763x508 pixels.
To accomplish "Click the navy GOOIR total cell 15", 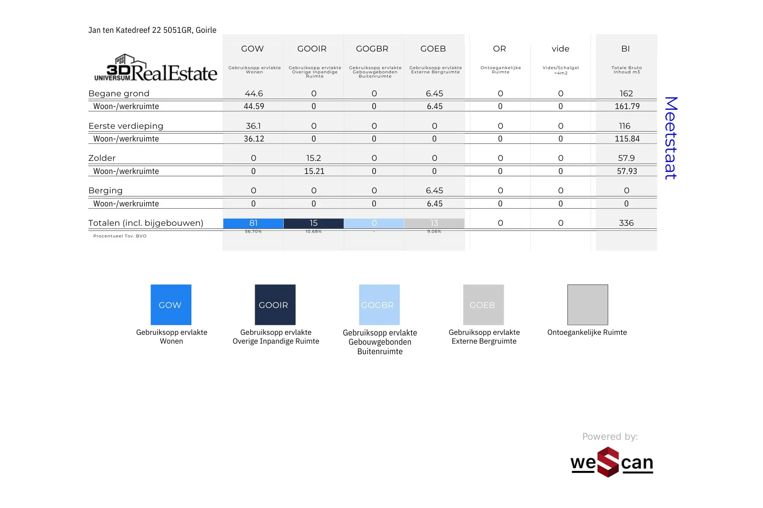I will [x=313, y=223].
